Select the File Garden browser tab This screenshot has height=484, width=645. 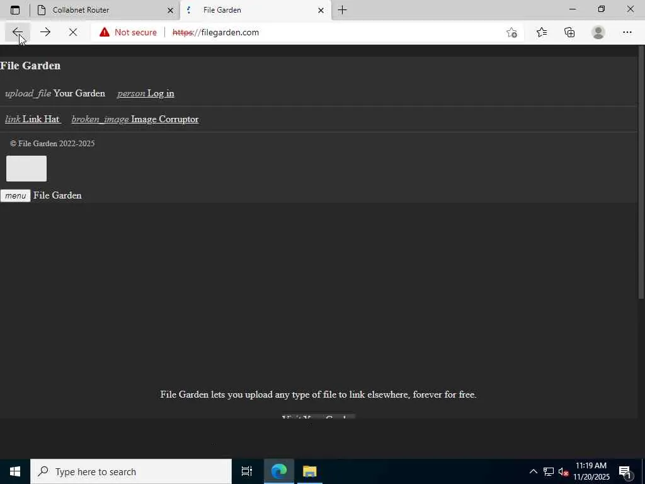click(x=255, y=10)
